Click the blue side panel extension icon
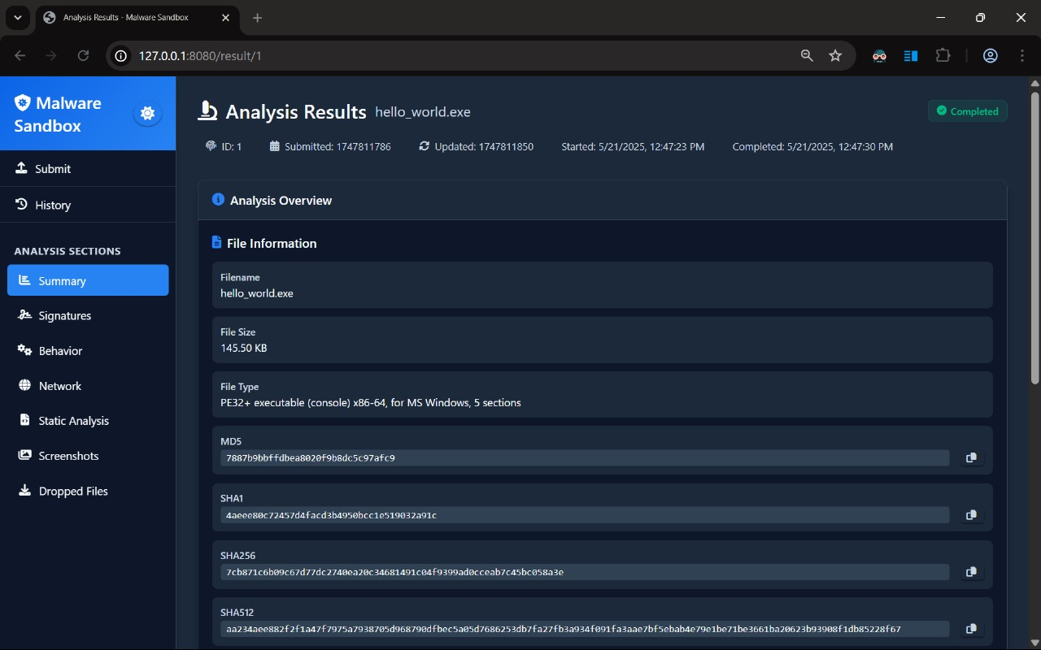1041x650 pixels. (x=911, y=55)
